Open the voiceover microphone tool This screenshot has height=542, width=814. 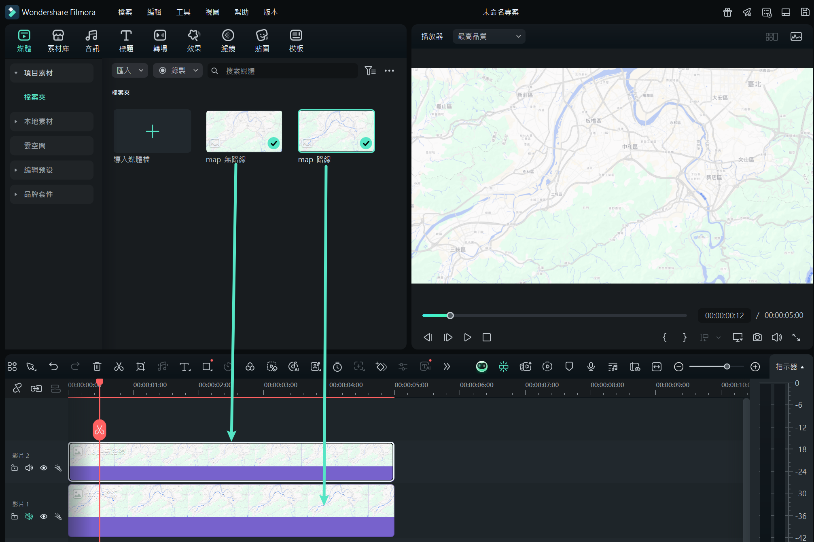point(591,366)
